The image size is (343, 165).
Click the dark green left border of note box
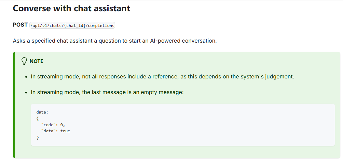tap(14, 105)
